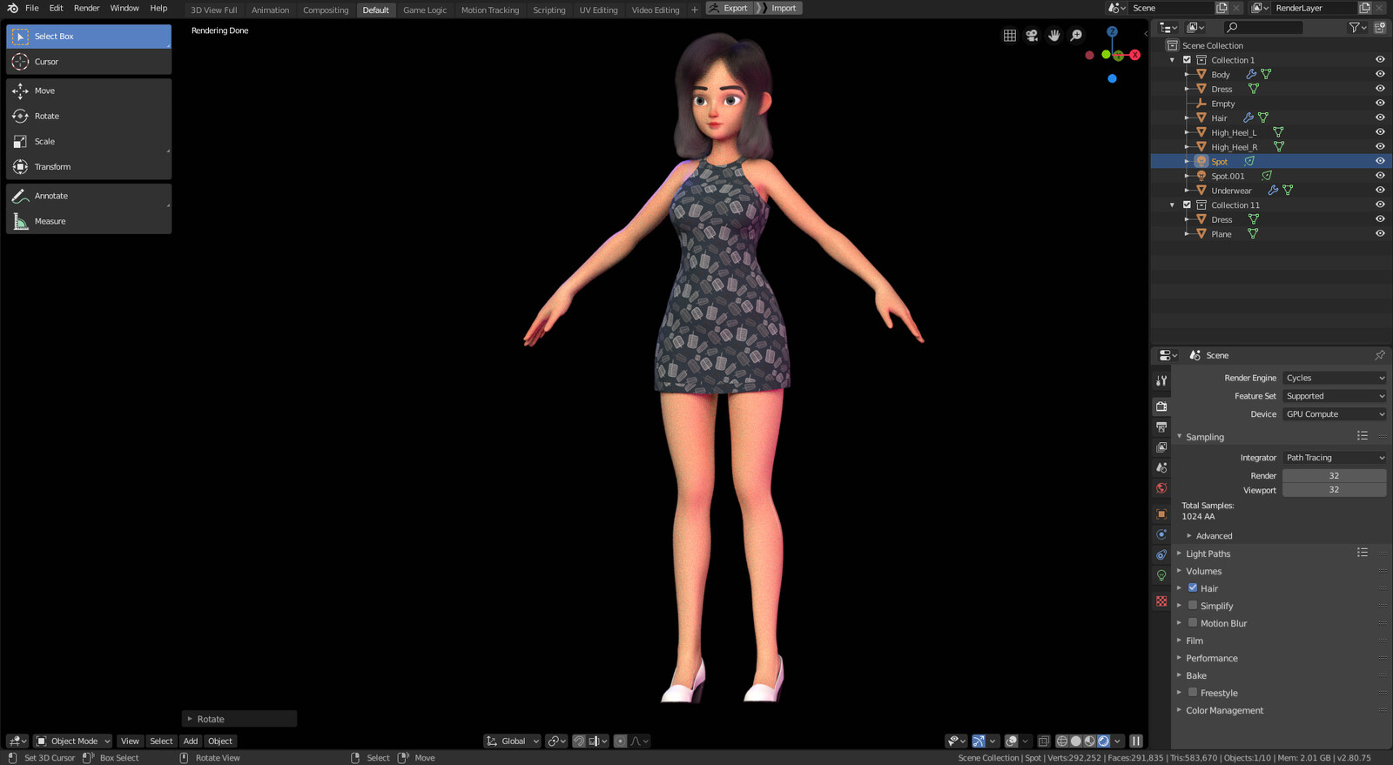This screenshot has width=1393, height=765.
Task: Switch to the UV Editing workspace tab
Action: tap(599, 10)
